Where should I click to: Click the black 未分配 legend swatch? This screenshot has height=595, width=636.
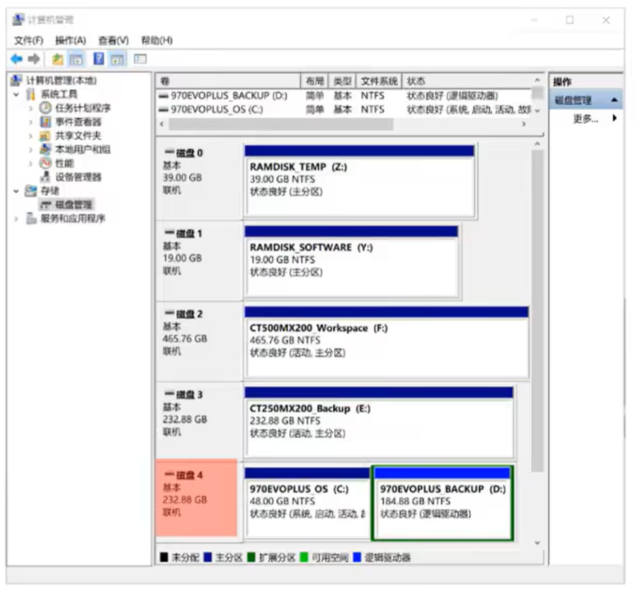[x=163, y=558]
